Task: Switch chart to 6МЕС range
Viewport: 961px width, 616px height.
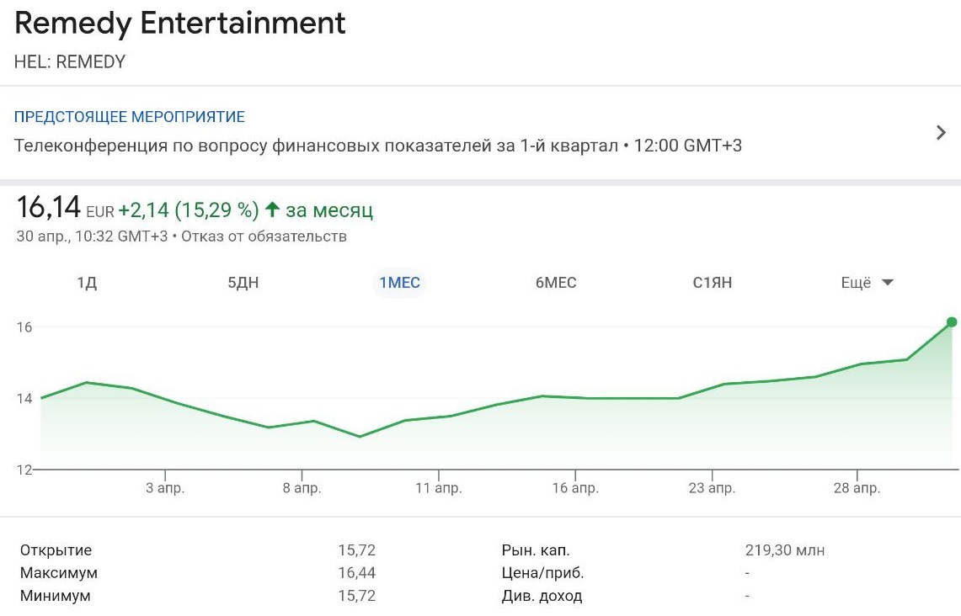Action: [556, 283]
